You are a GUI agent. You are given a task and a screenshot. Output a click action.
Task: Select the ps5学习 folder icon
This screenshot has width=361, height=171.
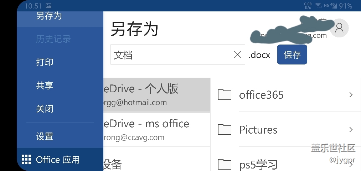pyautogui.click(x=225, y=164)
